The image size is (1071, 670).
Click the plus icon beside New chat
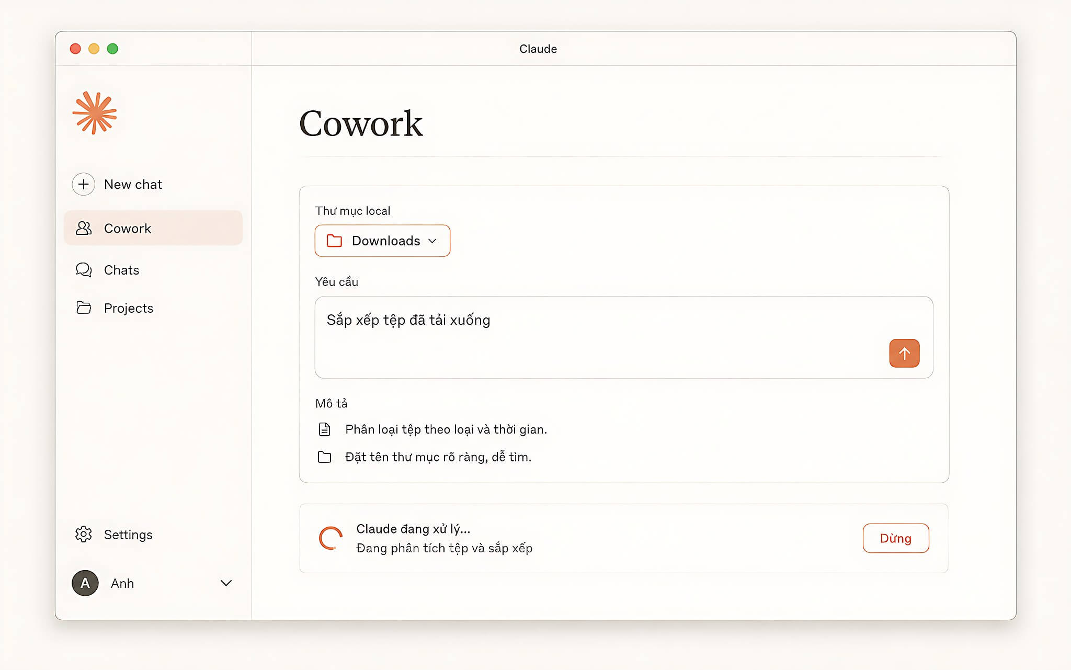(x=83, y=184)
